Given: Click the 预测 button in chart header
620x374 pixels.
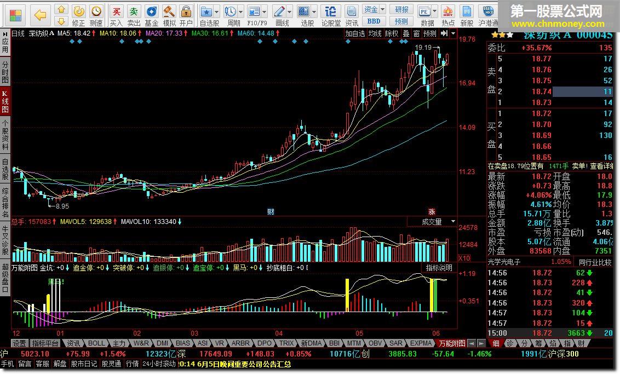Looking at the screenshot, I should [430, 33].
